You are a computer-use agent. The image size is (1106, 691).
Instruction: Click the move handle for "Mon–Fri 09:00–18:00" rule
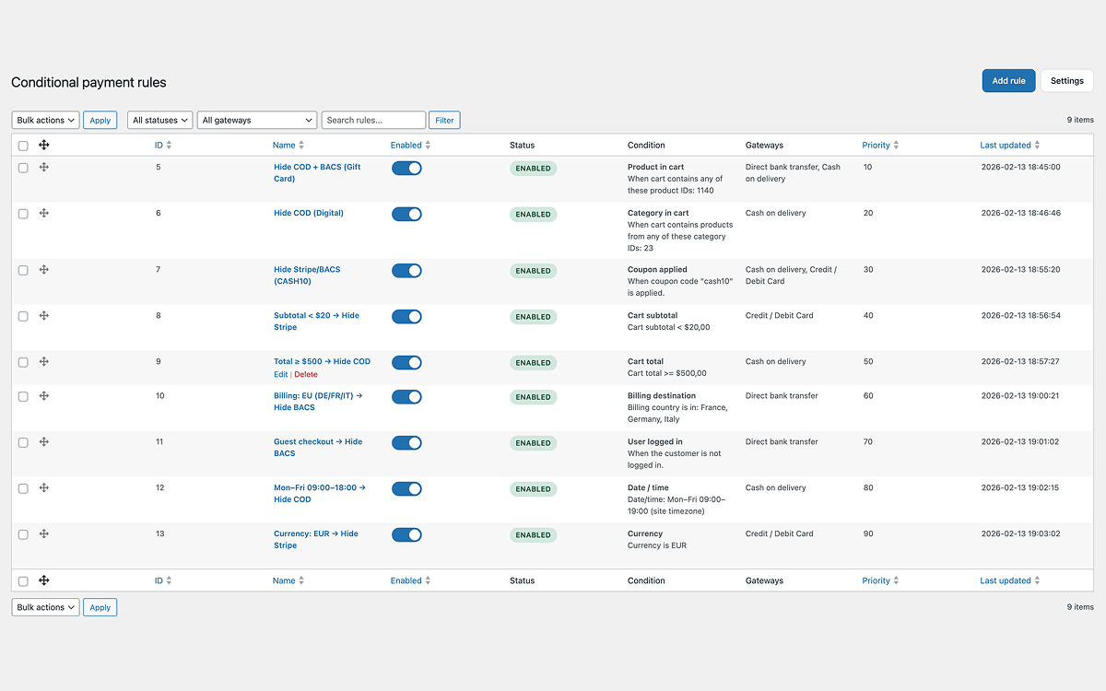tap(43, 487)
